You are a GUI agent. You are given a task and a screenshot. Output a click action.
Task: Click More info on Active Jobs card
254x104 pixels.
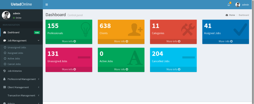pos(121,69)
